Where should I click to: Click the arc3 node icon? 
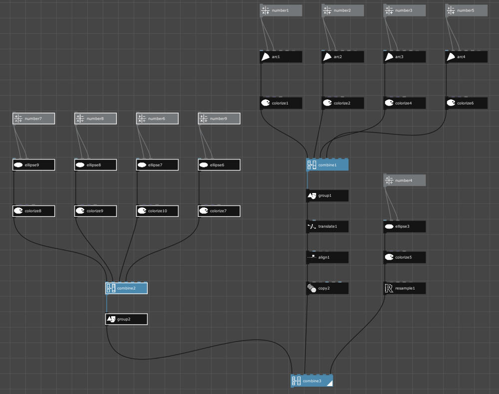point(389,56)
